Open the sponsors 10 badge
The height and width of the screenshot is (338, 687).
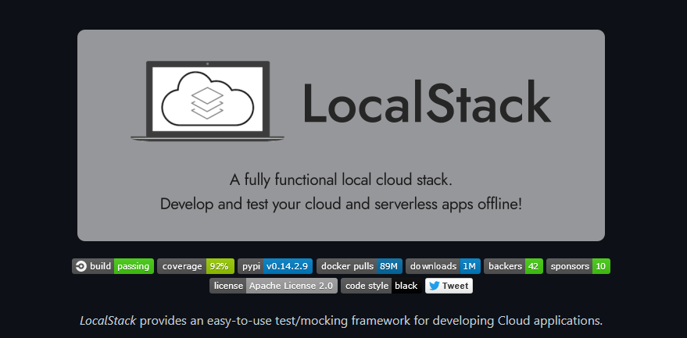(578, 266)
